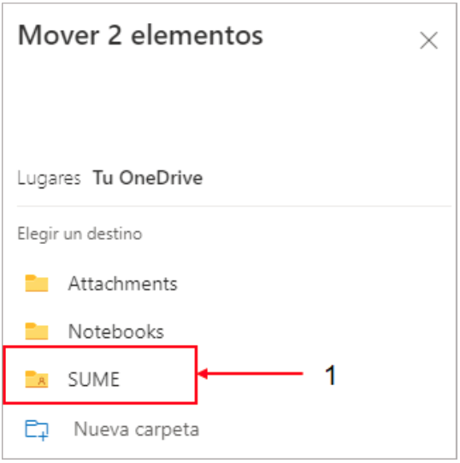The width and height of the screenshot is (460, 463).
Task: Click the number 1 annotation
Action: 330,375
